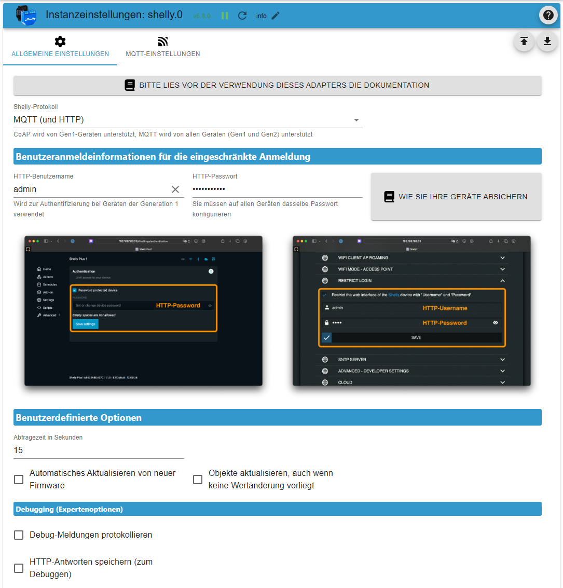Screen dimensions: 563x588
Task: Click the documentation reminder button
Action: pos(278,85)
